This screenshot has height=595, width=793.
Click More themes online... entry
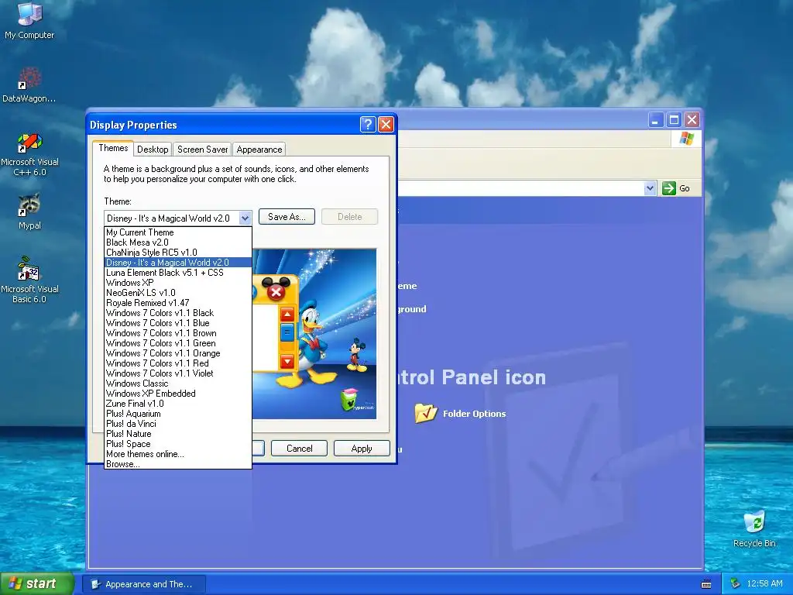178,454
